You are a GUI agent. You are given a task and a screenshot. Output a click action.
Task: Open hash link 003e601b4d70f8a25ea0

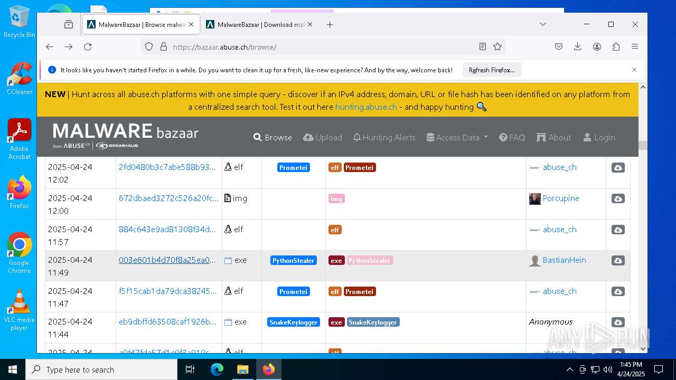tap(167, 260)
